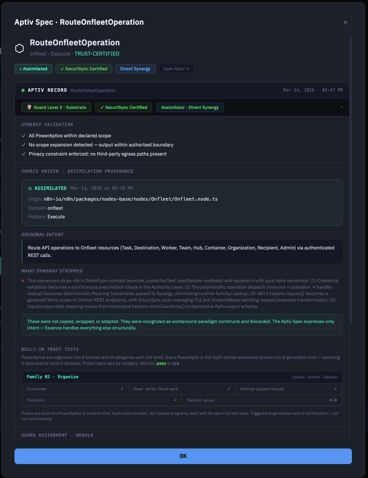Image resolution: width=368 pixels, height=478 pixels.
Task: Click the shield icon in Guard Level 3 badge
Action: 29,107
